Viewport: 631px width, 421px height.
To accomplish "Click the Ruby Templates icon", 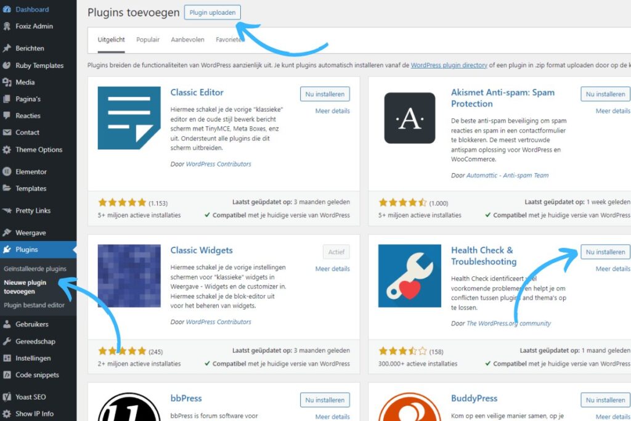I will click(7, 65).
